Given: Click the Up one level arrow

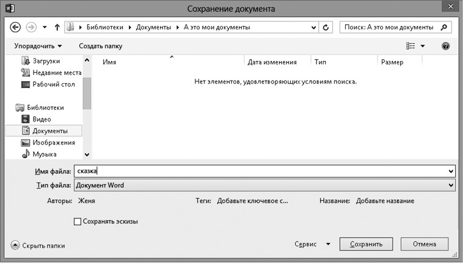Looking at the screenshot, I should click(57, 27).
